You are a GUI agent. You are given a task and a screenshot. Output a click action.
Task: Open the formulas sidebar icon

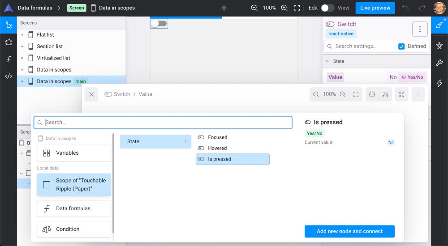(x=9, y=59)
